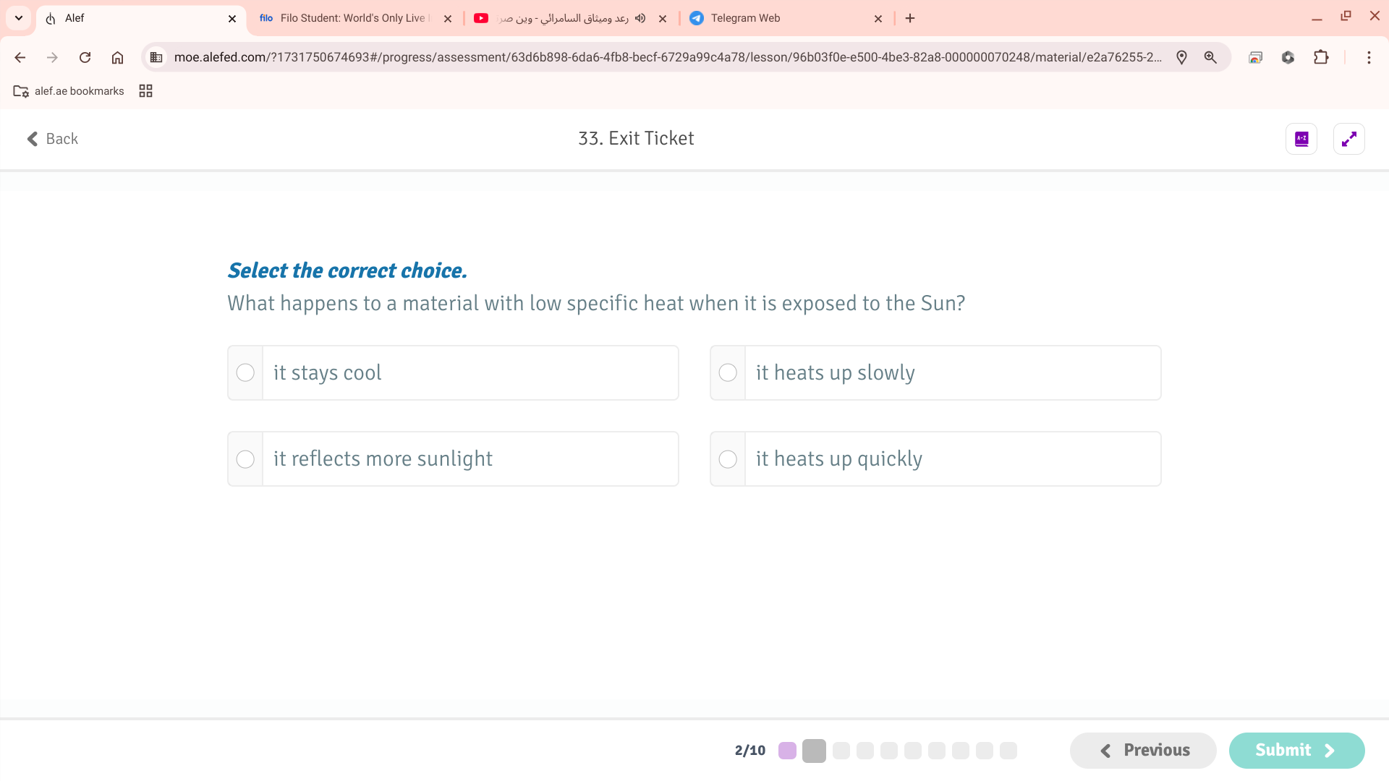This screenshot has width=1389, height=781.
Task: Open the apps grid icon in bookmarks bar
Action: (145, 91)
